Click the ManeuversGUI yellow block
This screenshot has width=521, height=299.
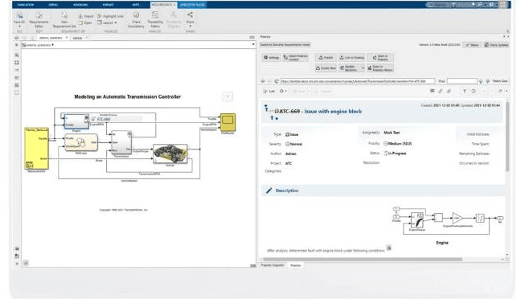coord(36,149)
